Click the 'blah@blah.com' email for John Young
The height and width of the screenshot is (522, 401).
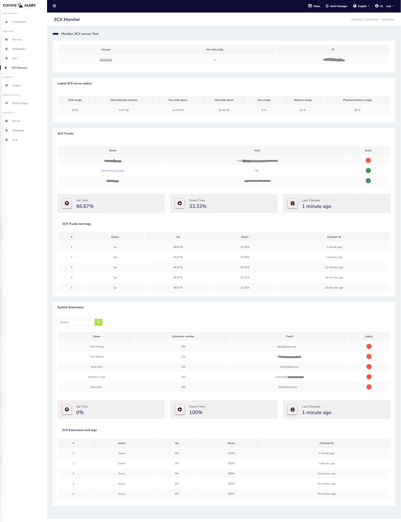tap(287, 347)
